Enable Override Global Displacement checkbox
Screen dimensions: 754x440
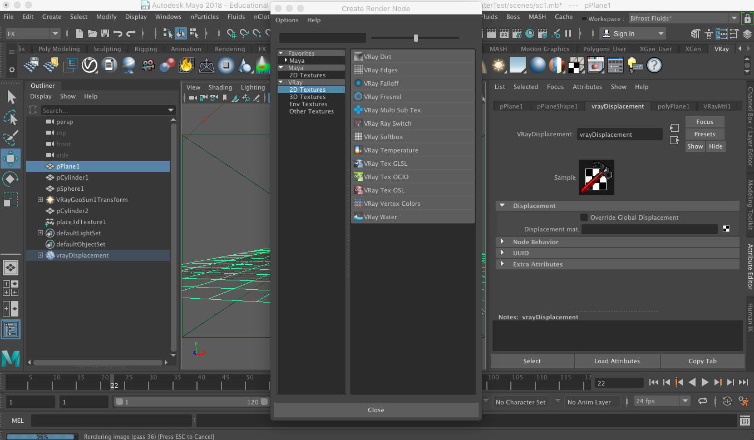point(584,217)
